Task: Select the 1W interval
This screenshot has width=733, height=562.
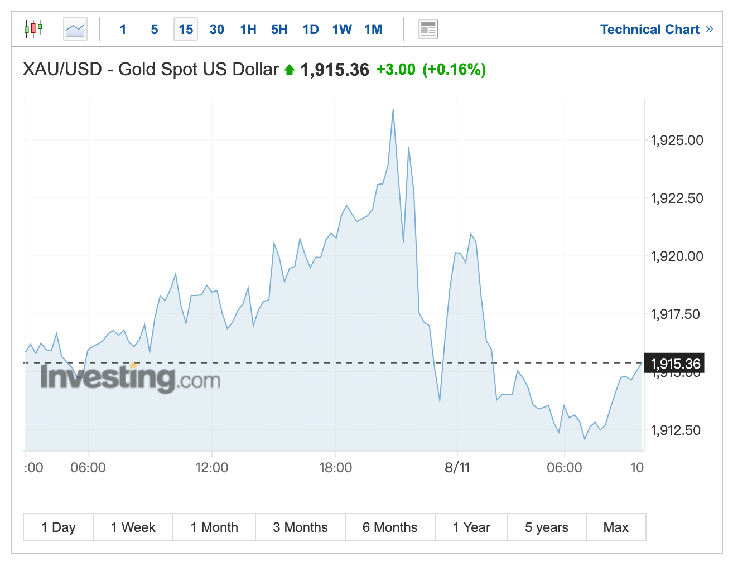Action: [342, 30]
